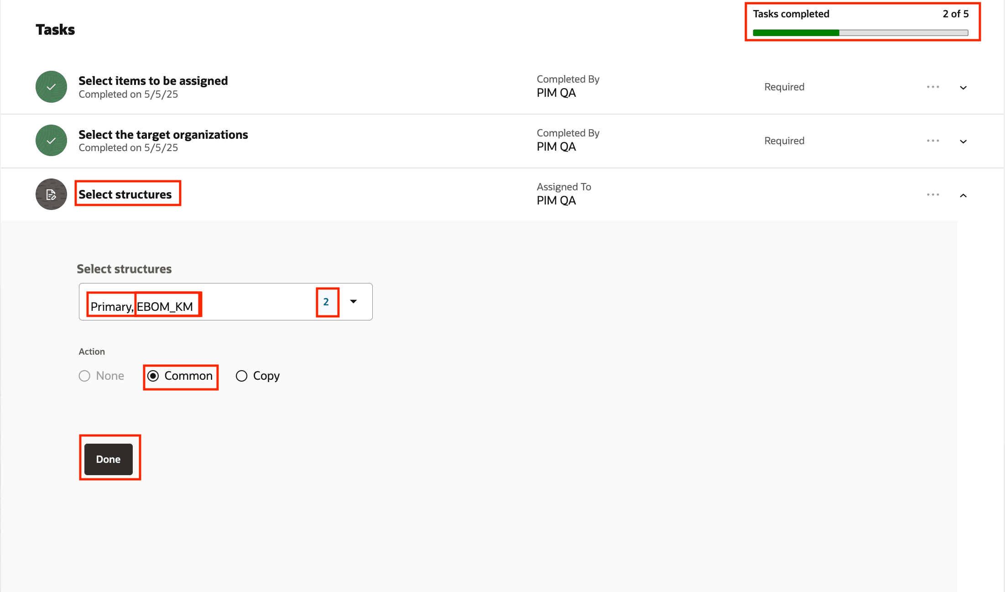1005x592 pixels.
Task: Select the None action radio button
Action: pos(84,376)
